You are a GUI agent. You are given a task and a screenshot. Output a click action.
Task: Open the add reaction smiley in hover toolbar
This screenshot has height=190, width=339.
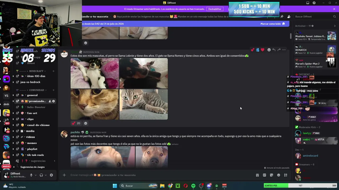(x=269, y=50)
